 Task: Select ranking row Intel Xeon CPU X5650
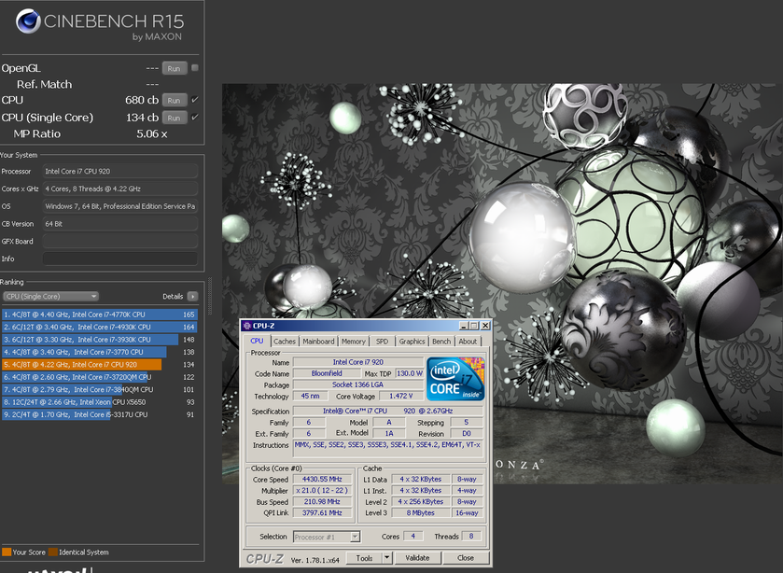coord(99,402)
